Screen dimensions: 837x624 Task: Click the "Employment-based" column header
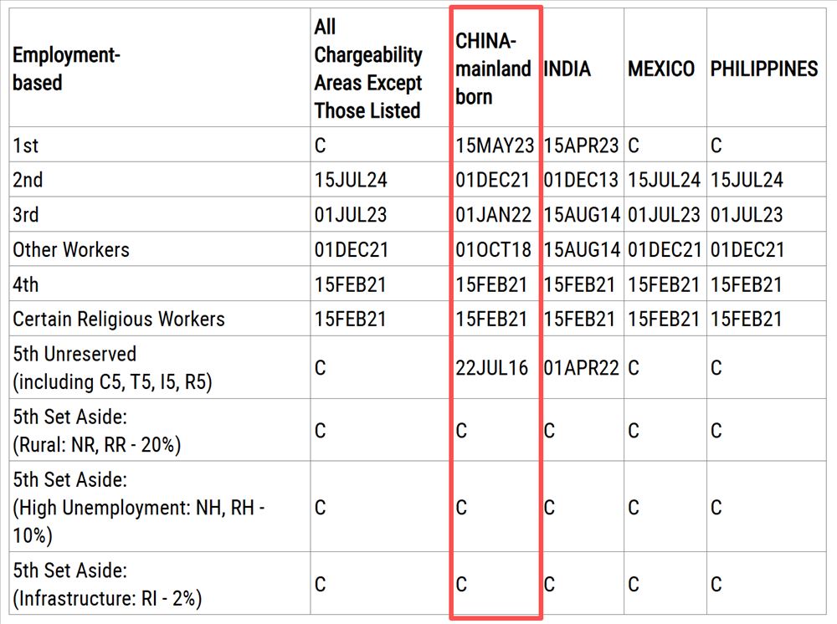click(x=67, y=69)
